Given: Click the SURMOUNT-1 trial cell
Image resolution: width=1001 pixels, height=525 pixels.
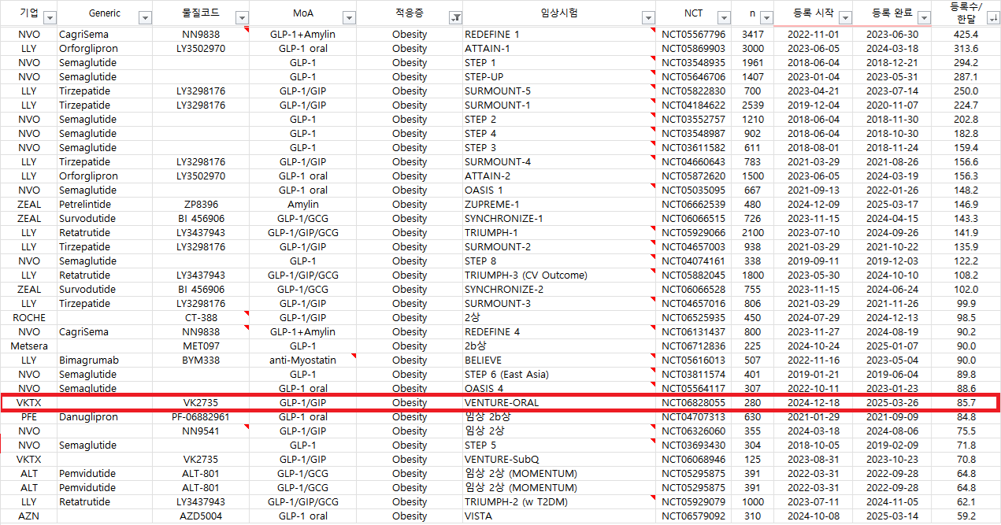Looking at the screenshot, I should tap(560, 105).
